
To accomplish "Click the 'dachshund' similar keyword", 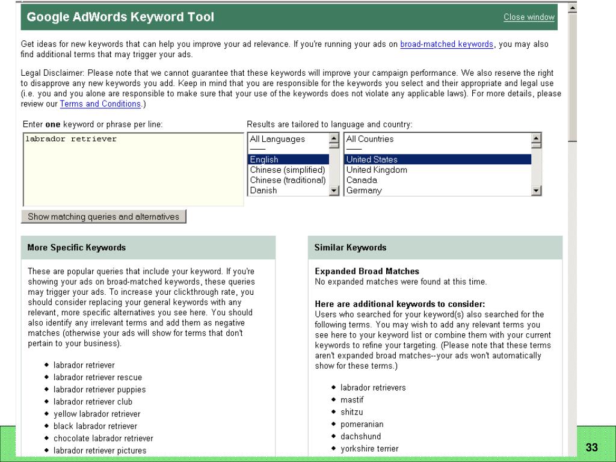I will click(x=360, y=436).
